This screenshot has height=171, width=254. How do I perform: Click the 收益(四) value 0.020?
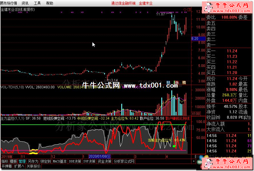(232, 117)
